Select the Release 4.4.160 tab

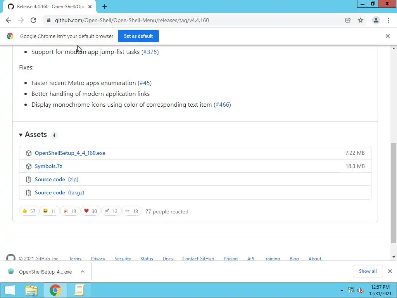coord(50,7)
